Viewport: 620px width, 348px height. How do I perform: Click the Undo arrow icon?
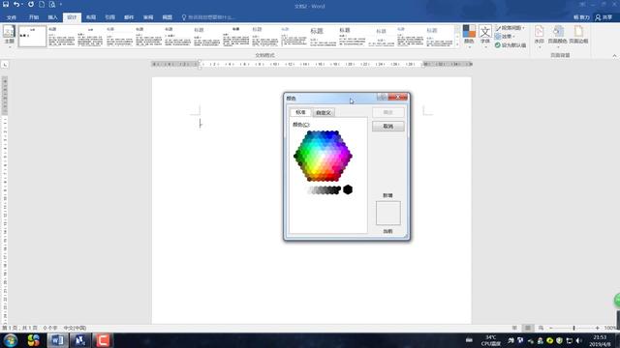tap(16, 4)
